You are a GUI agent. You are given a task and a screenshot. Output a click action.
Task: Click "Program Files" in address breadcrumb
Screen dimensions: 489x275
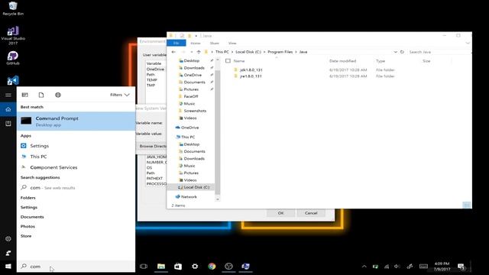(280, 52)
